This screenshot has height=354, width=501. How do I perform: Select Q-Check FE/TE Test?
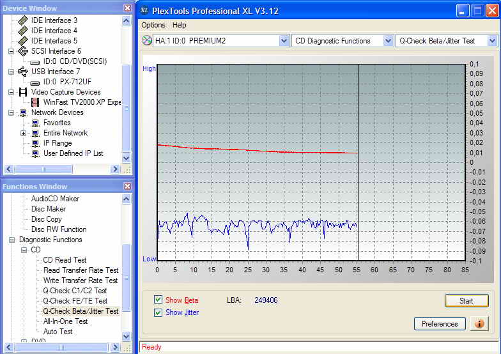[x=75, y=301]
